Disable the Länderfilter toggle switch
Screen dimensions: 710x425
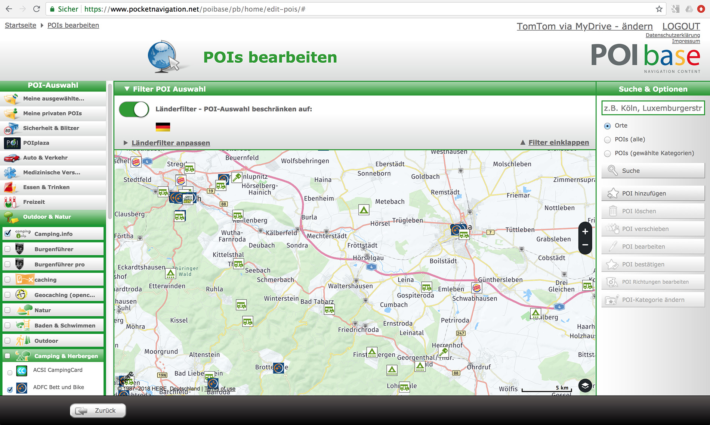pos(134,109)
